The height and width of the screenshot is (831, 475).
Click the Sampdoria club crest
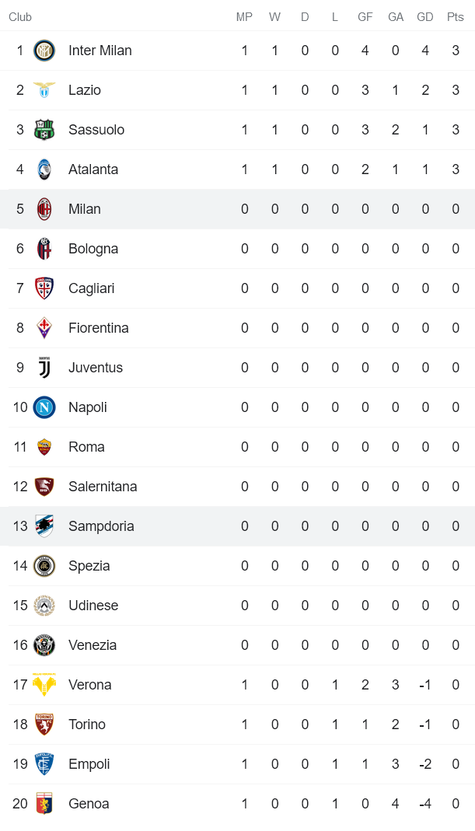pos(44,525)
